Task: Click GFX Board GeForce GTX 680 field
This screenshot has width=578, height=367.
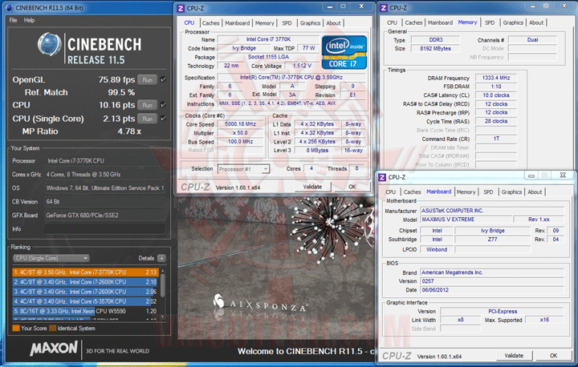Action: point(104,216)
